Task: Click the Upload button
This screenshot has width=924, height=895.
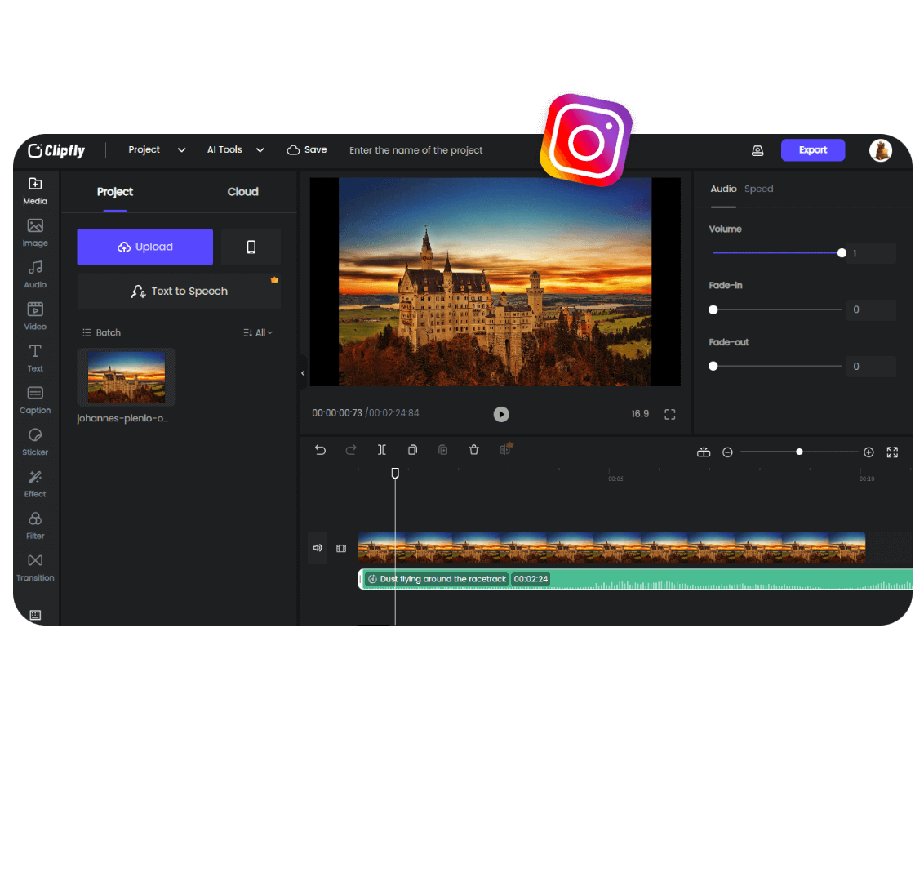Action: tap(144, 247)
